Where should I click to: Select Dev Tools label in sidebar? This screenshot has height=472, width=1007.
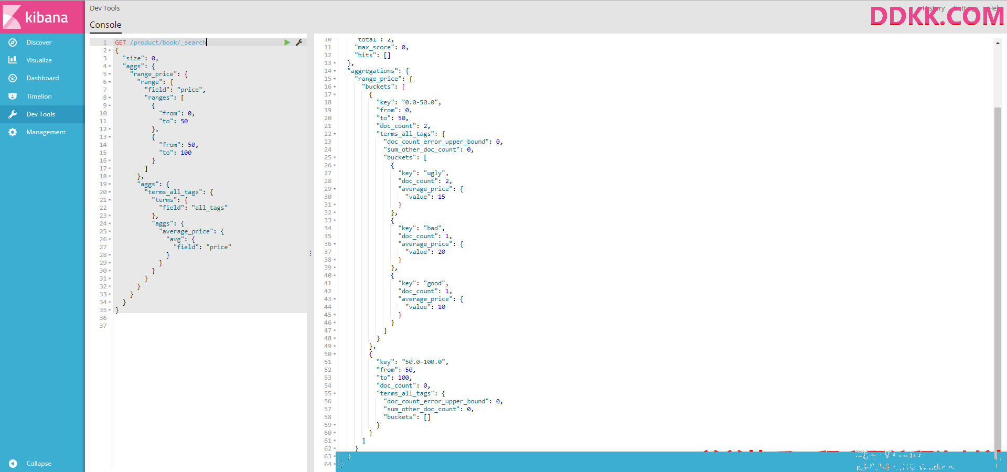[40, 114]
